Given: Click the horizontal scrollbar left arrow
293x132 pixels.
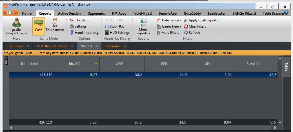Looking at the screenshot, I should (x=11, y=128).
